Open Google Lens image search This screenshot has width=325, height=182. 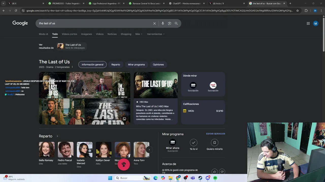(170, 23)
